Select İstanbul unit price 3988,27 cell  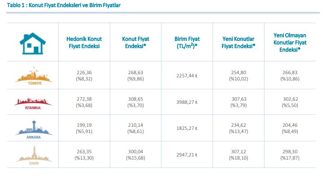click(187, 102)
